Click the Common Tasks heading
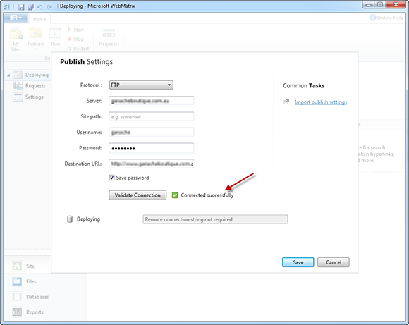Screen dimensions: 409x325 point(303,85)
